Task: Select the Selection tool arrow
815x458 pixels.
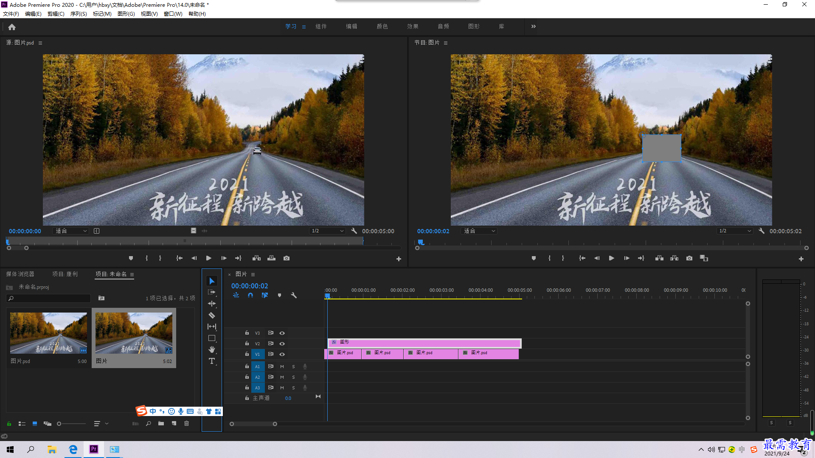Action: (x=212, y=281)
